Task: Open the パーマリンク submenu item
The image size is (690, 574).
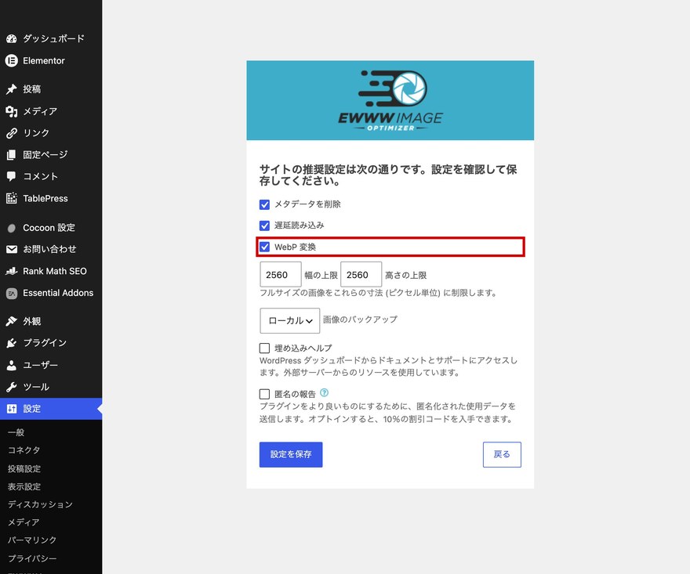Action: pos(32,540)
